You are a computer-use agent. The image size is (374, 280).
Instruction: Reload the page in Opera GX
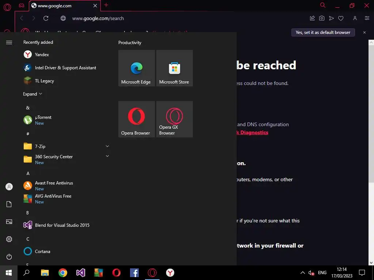(46, 18)
